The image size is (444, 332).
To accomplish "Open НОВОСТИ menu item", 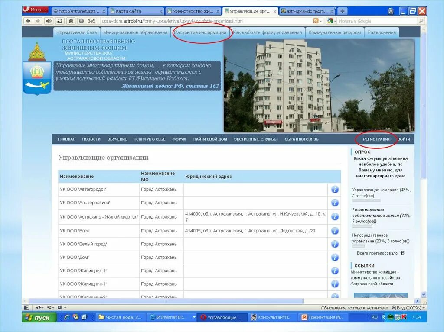I will (91, 139).
